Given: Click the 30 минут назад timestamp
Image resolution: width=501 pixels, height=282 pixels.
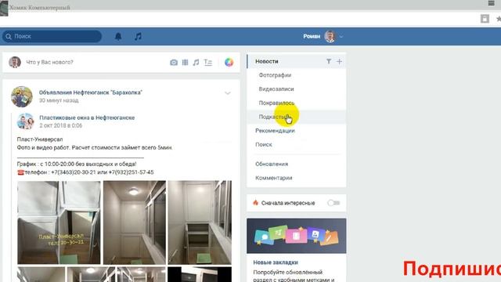Looking at the screenshot, I should pyautogui.click(x=59, y=100).
